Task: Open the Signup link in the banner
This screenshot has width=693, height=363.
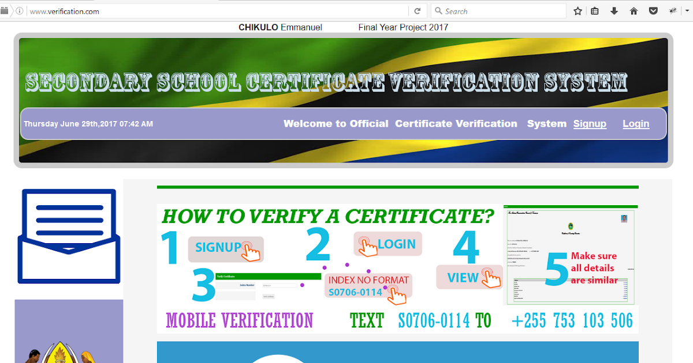Action: (x=590, y=124)
